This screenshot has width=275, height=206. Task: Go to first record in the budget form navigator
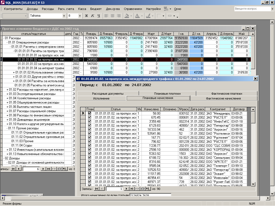click(13, 169)
